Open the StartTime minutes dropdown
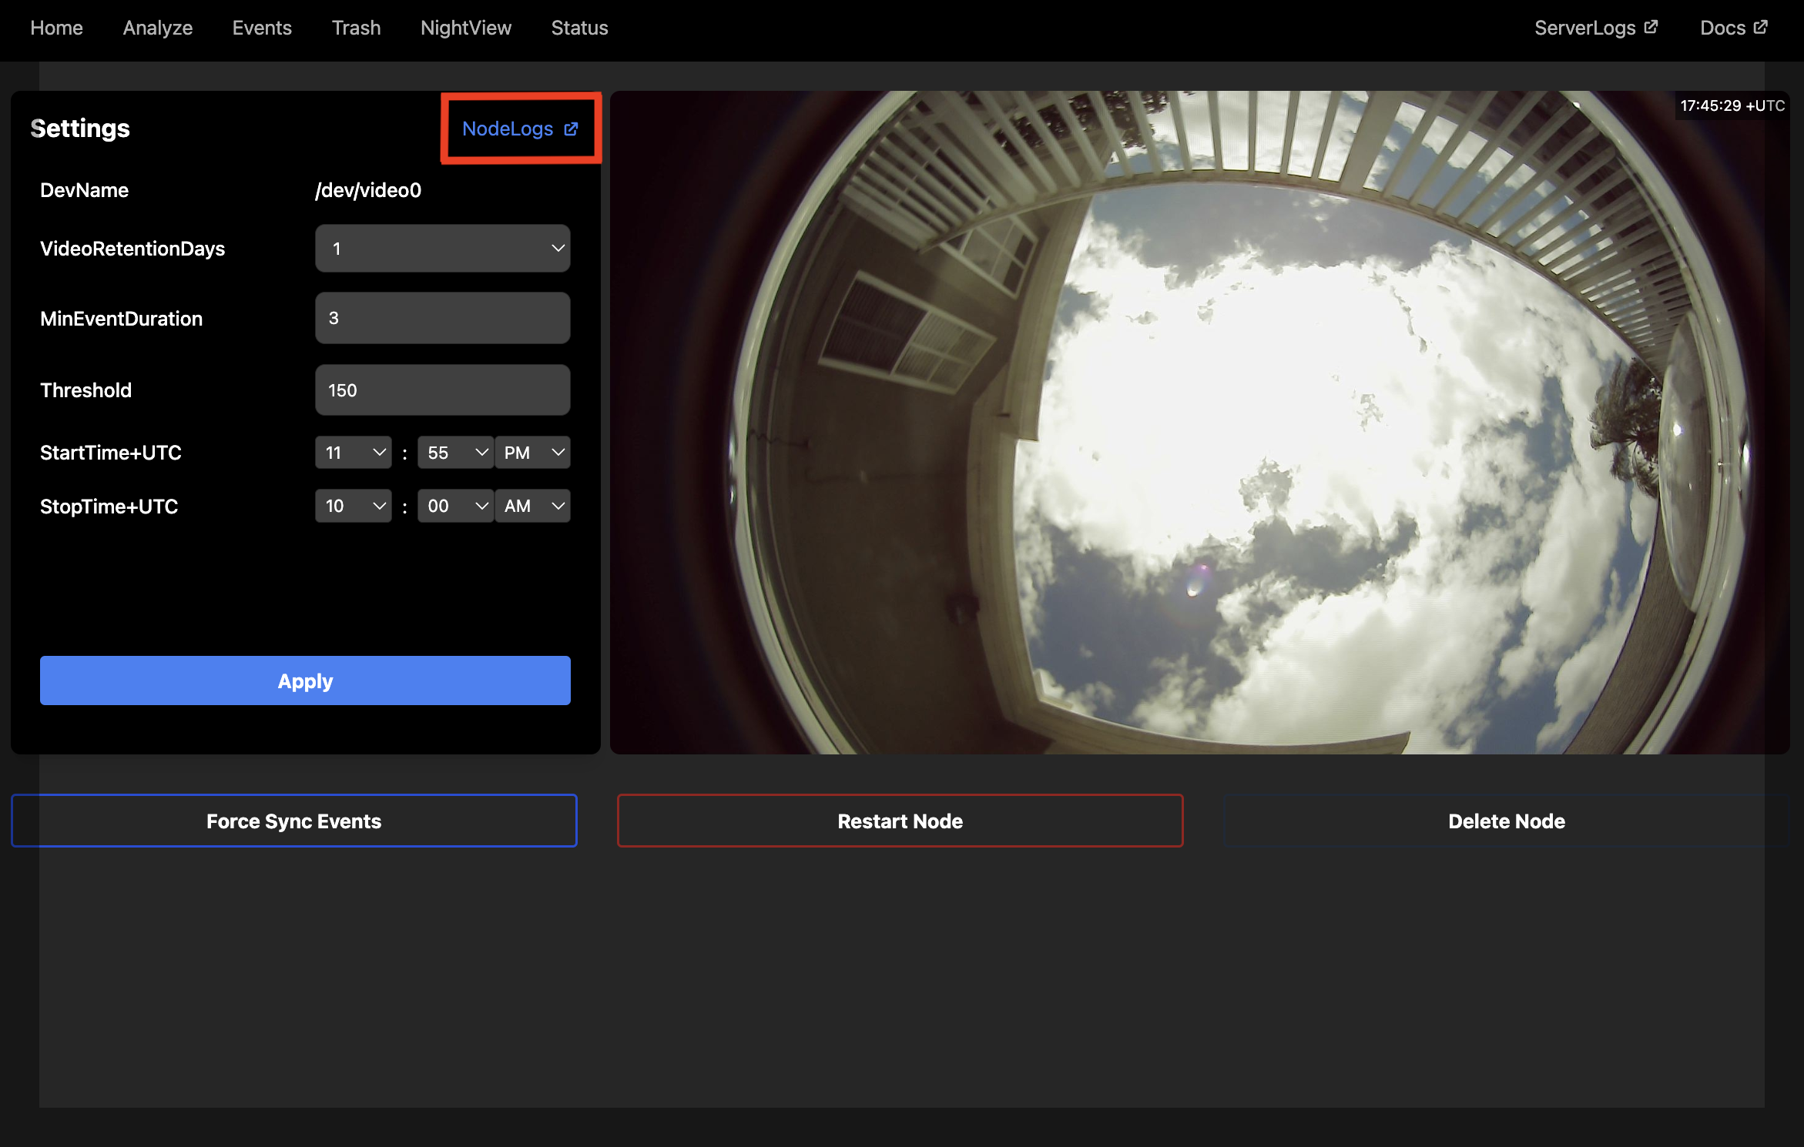This screenshot has width=1804, height=1147. tap(455, 453)
